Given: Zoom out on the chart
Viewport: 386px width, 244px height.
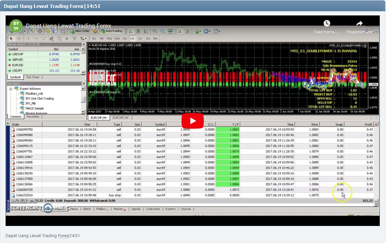Looking at the screenshot, I should (x=161, y=31).
